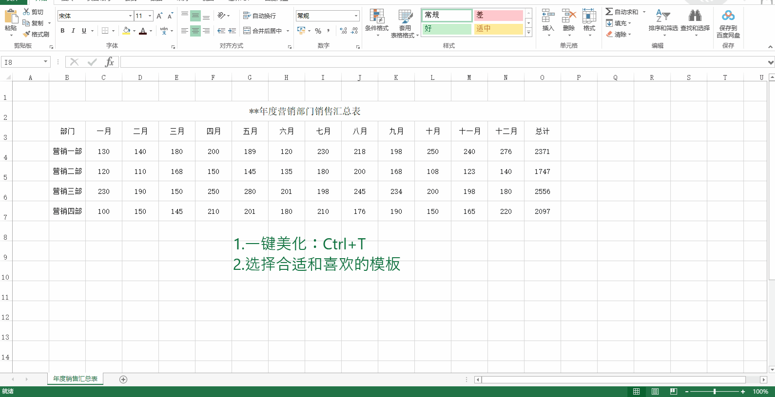Open Sort and Filter (排序和筛选)
The image size is (775, 397).
tap(663, 22)
